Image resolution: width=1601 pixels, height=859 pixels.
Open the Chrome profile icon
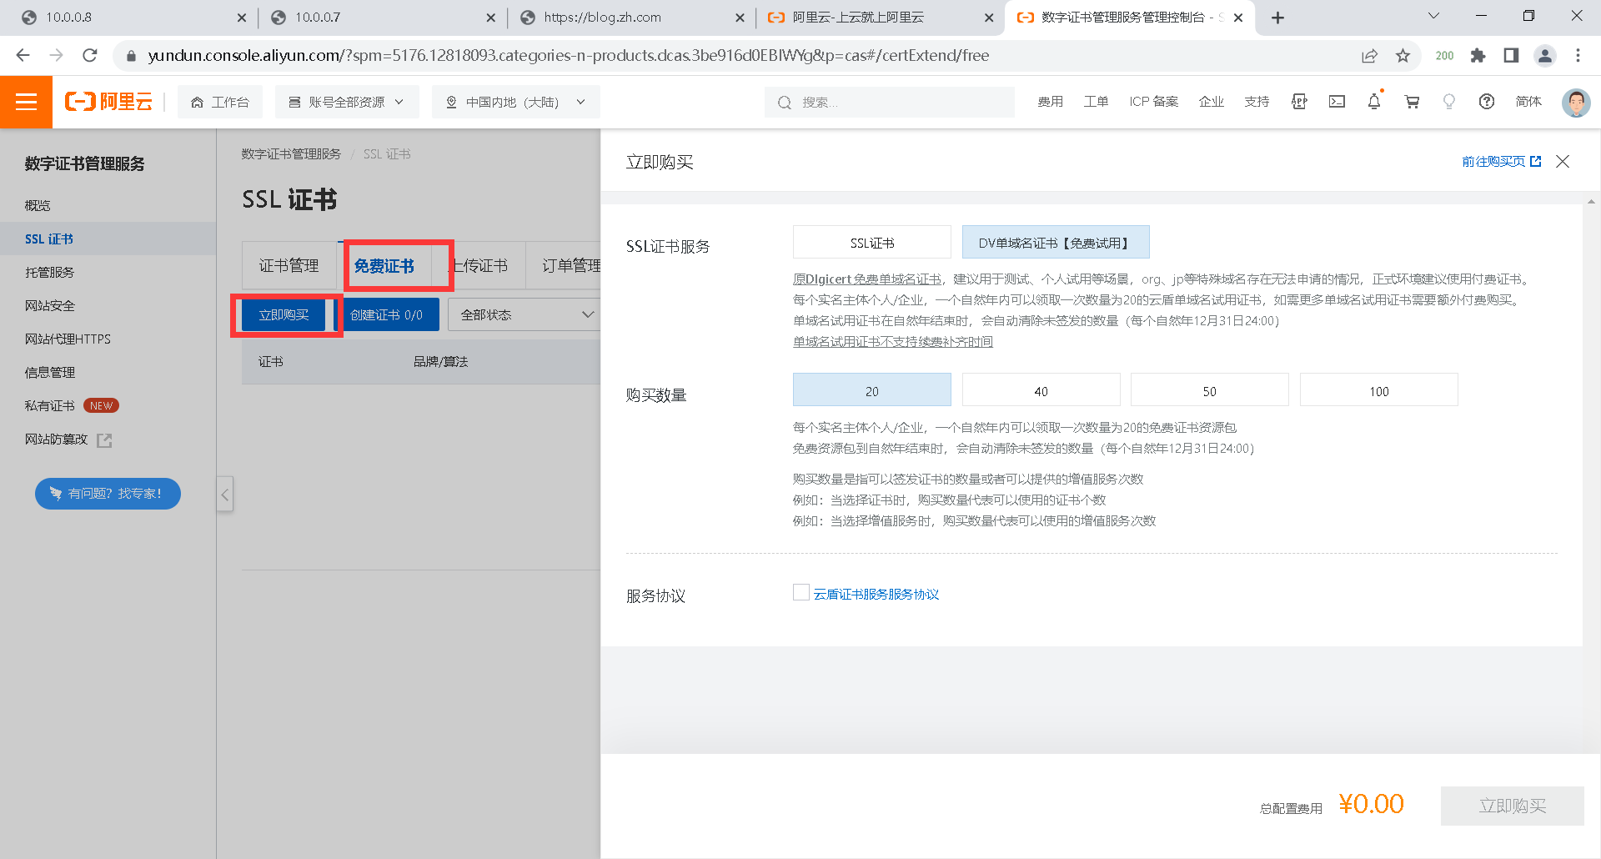click(x=1545, y=55)
